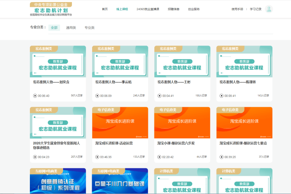Click the duration text 02:20:42

coord(168,157)
